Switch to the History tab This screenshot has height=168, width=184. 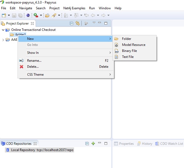(x=145, y=144)
